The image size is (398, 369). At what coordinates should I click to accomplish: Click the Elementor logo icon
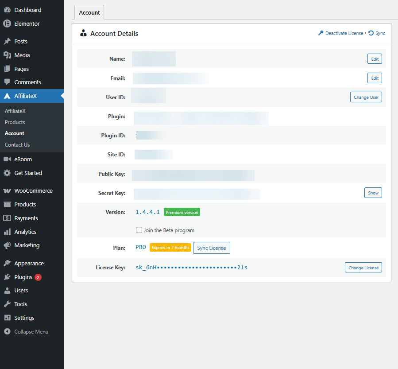pyautogui.click(x=7, y=23)
